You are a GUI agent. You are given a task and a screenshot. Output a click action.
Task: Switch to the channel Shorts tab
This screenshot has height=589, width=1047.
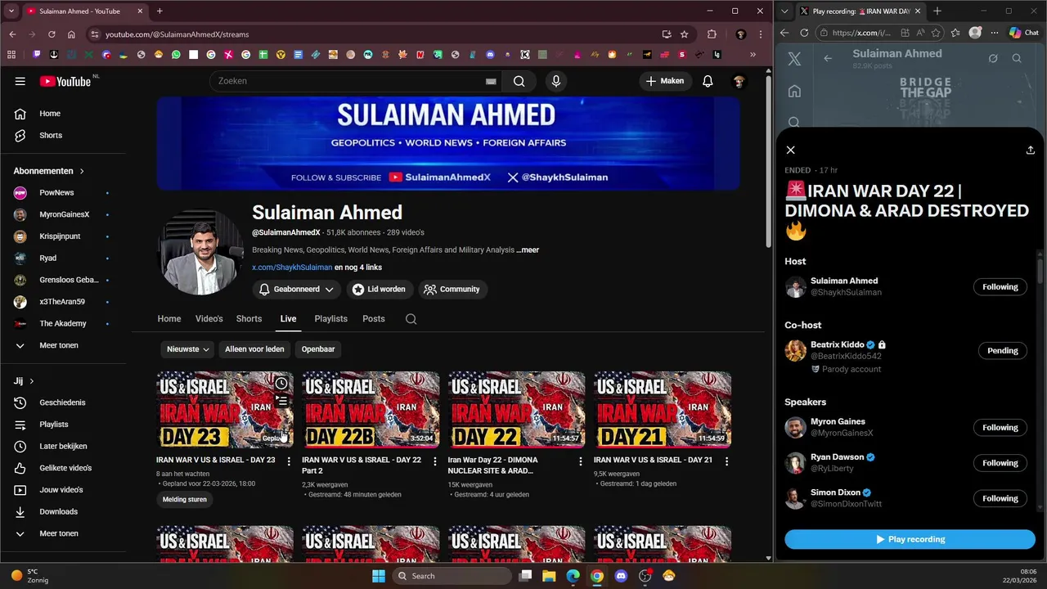pos(249,319)
